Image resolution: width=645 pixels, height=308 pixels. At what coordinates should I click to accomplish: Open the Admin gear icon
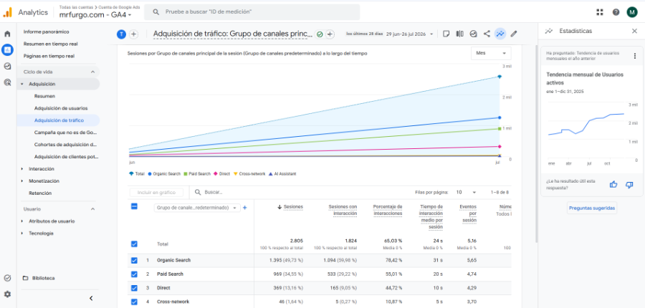pyautogui.click(x=7, y=294)
